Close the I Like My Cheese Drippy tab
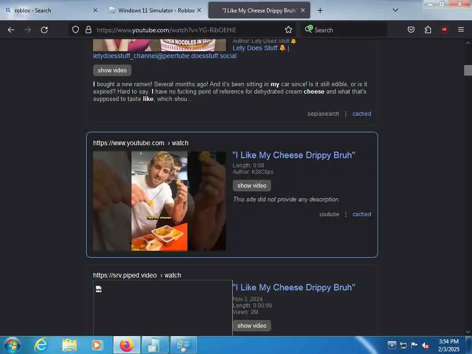 [303, 10]
